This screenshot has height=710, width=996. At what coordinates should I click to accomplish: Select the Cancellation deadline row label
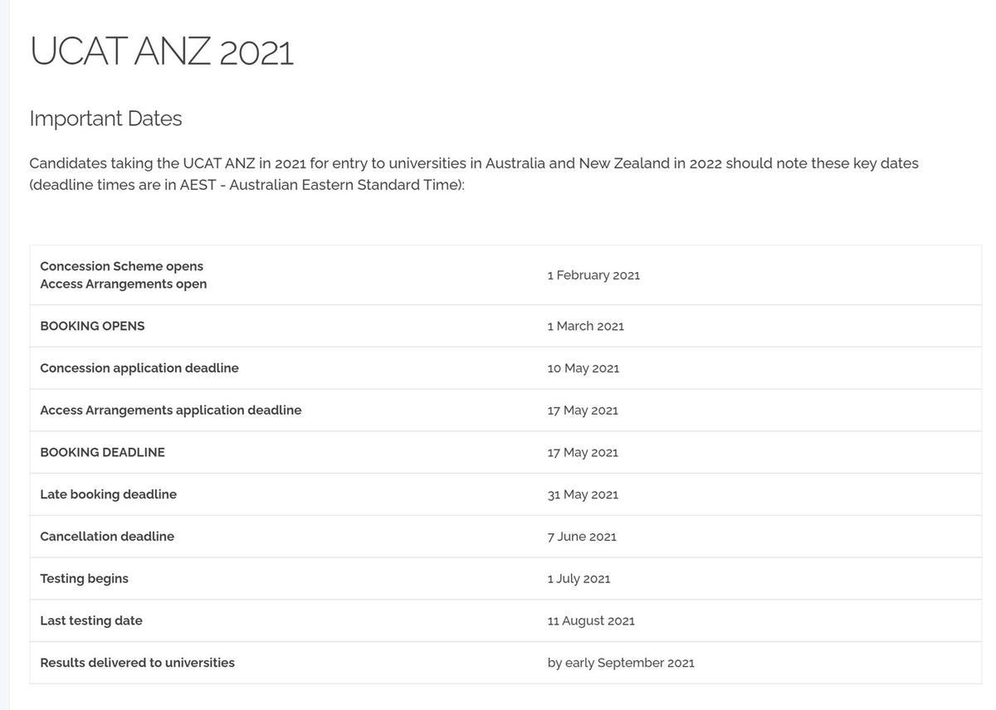[107, 537]
